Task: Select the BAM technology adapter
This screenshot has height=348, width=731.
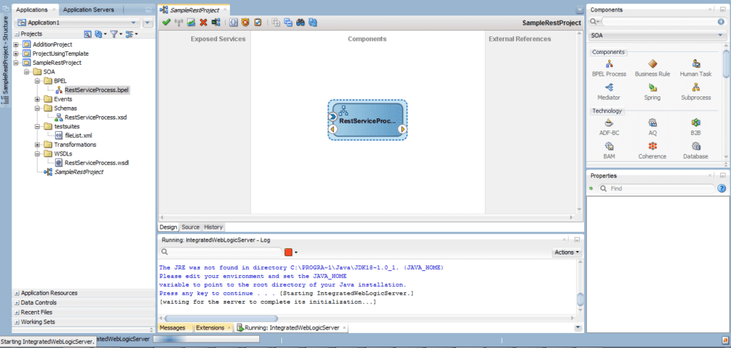Action: (609, 150)
